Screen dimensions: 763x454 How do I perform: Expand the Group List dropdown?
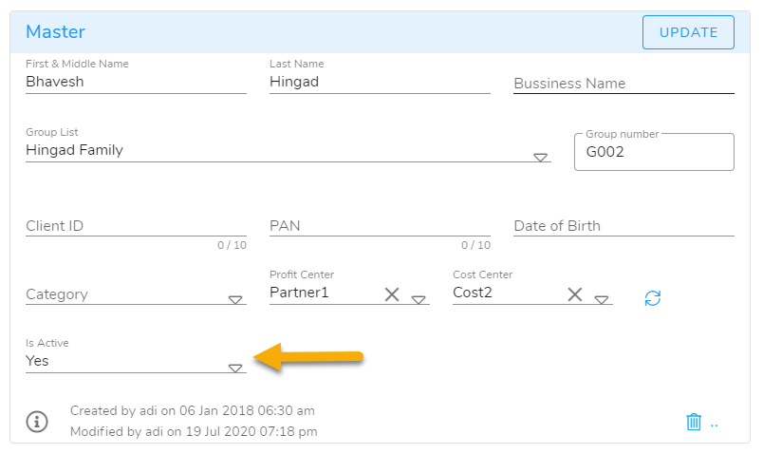(x=540, y=158)
